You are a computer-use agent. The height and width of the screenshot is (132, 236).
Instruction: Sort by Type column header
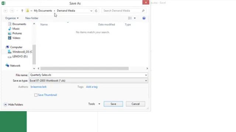click(x=128, y=25)
